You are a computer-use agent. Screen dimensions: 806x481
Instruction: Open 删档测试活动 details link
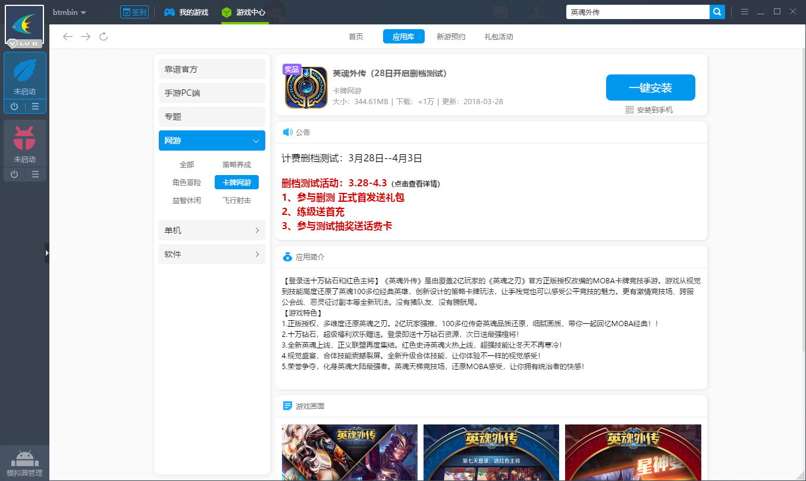point(415,183)
